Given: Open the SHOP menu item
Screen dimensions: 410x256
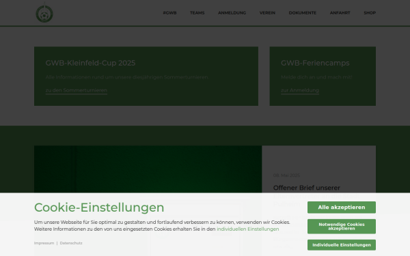Looking at the screenshot, I should [x=370, y=13].
